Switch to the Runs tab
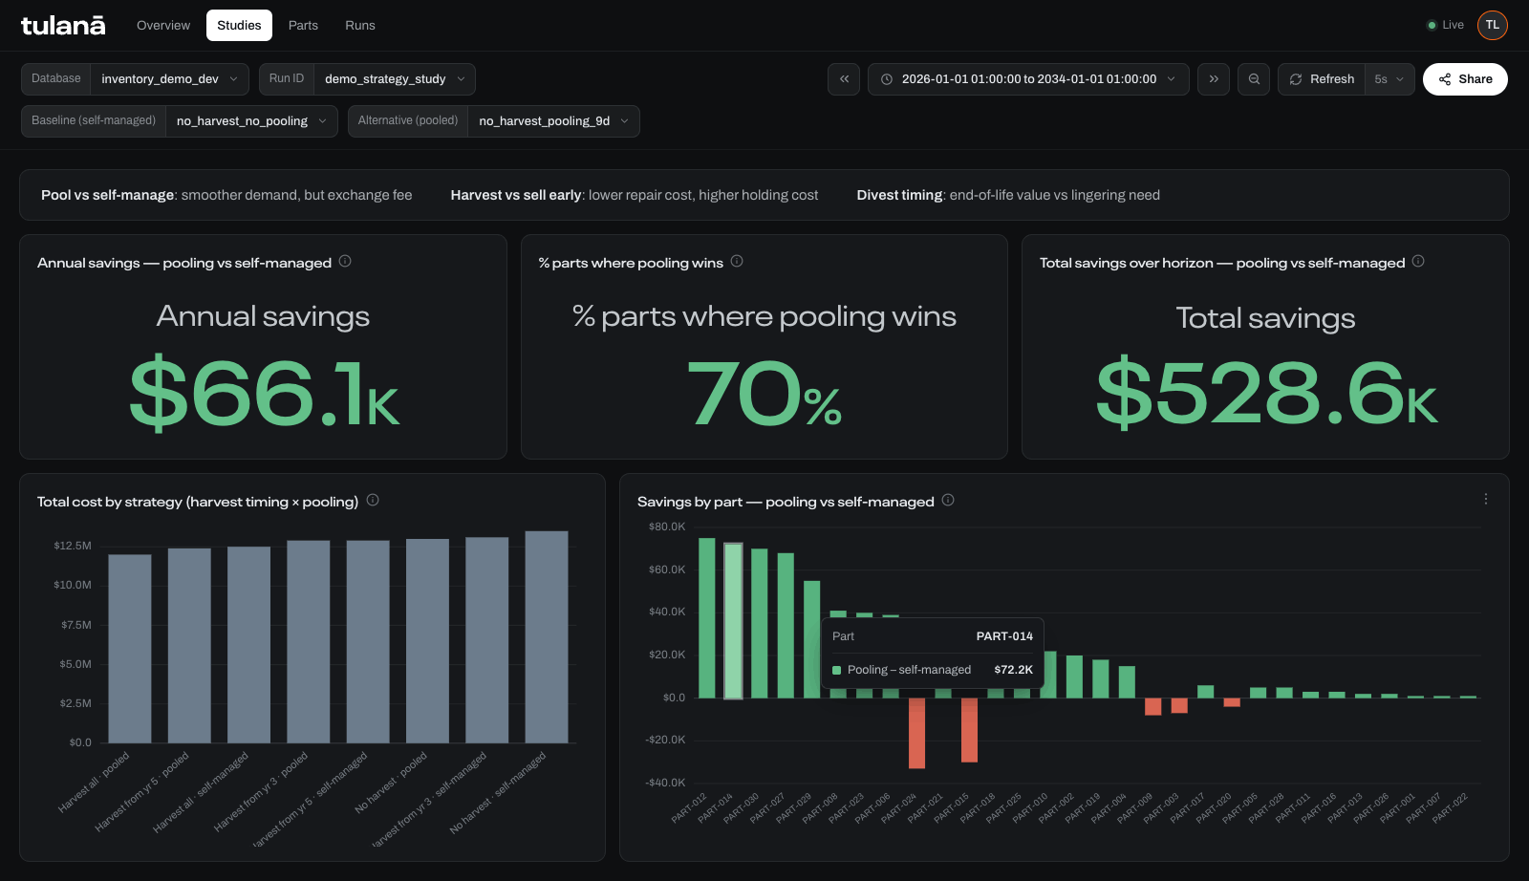This screenshot has height=881, width=1529. [x=360, y=26]
